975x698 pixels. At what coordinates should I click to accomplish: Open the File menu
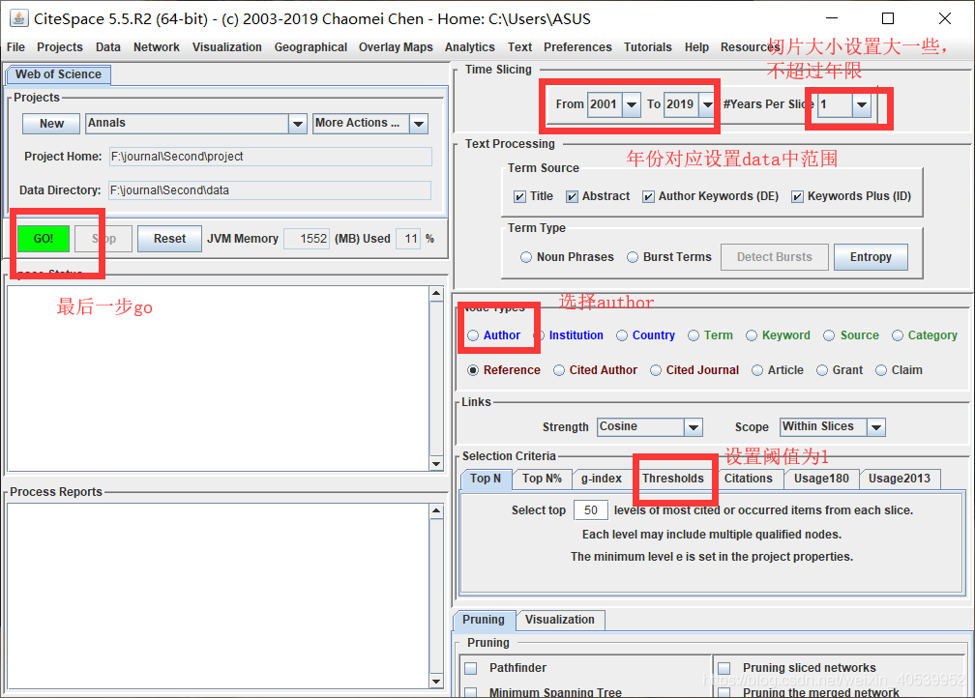15,47
